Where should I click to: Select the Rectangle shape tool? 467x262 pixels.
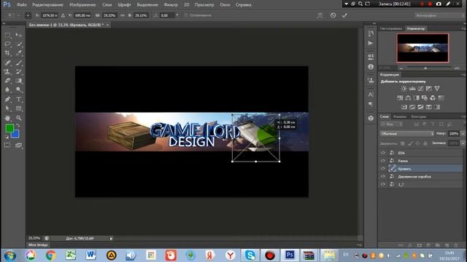click(x=19, y=108)
